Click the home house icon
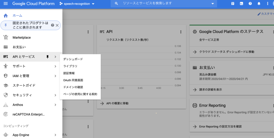This screenshot has width=274, height=138. (6, 16)
